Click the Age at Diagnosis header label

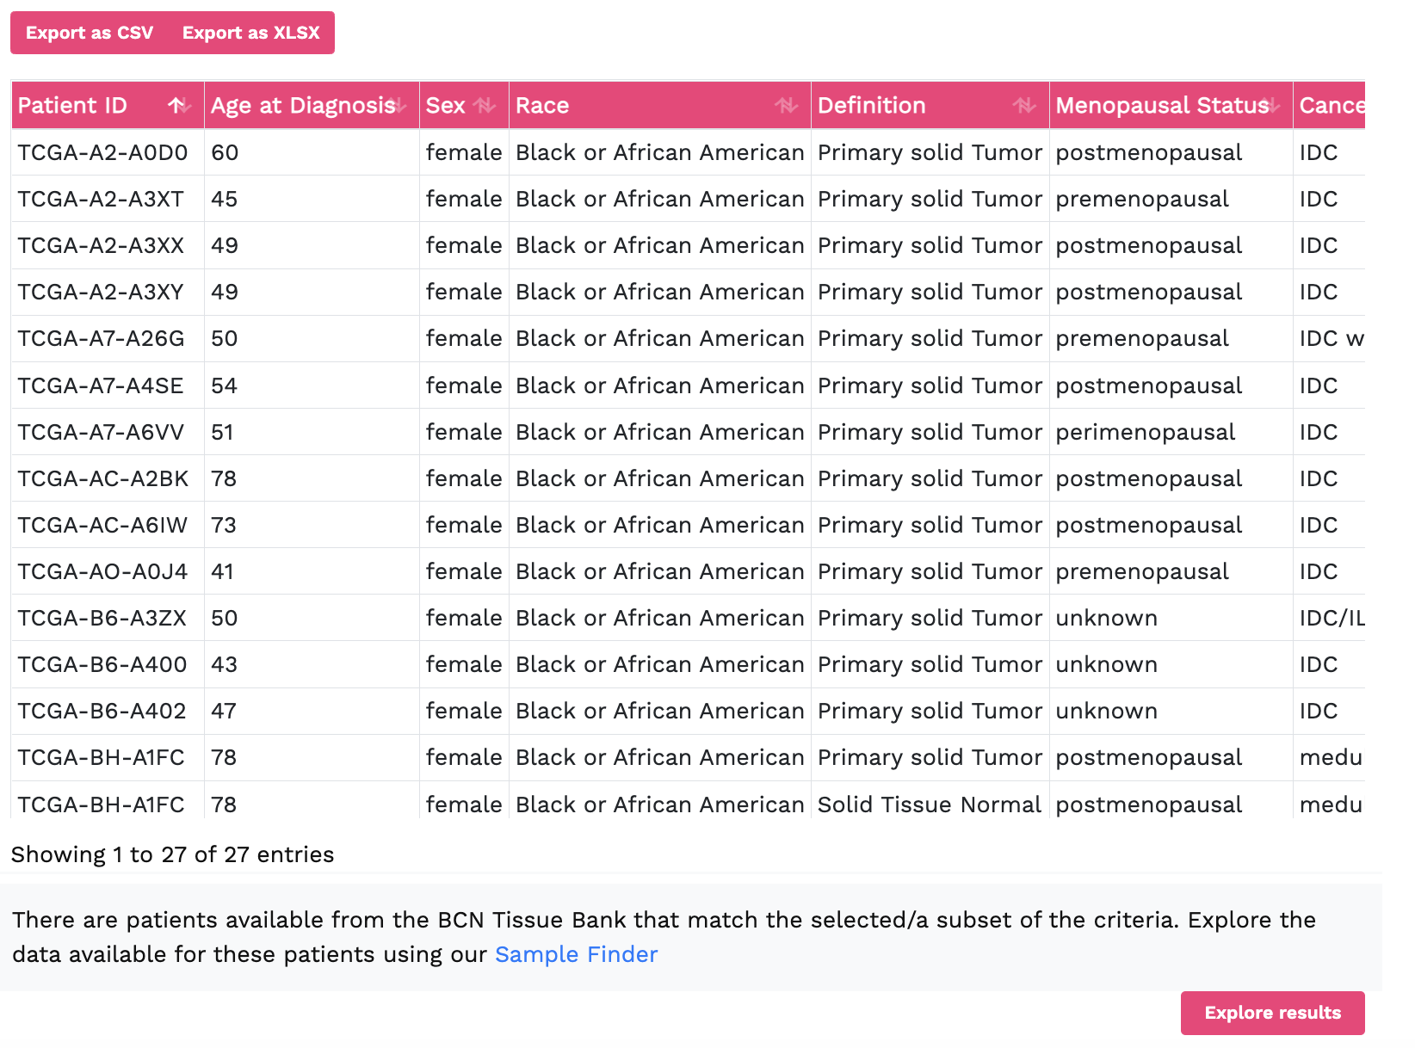click(x=303, y=105)
